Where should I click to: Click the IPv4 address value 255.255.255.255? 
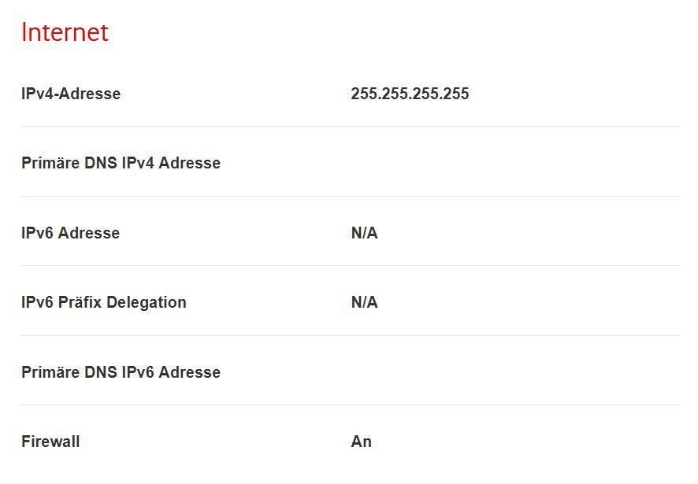pos(410,94)
